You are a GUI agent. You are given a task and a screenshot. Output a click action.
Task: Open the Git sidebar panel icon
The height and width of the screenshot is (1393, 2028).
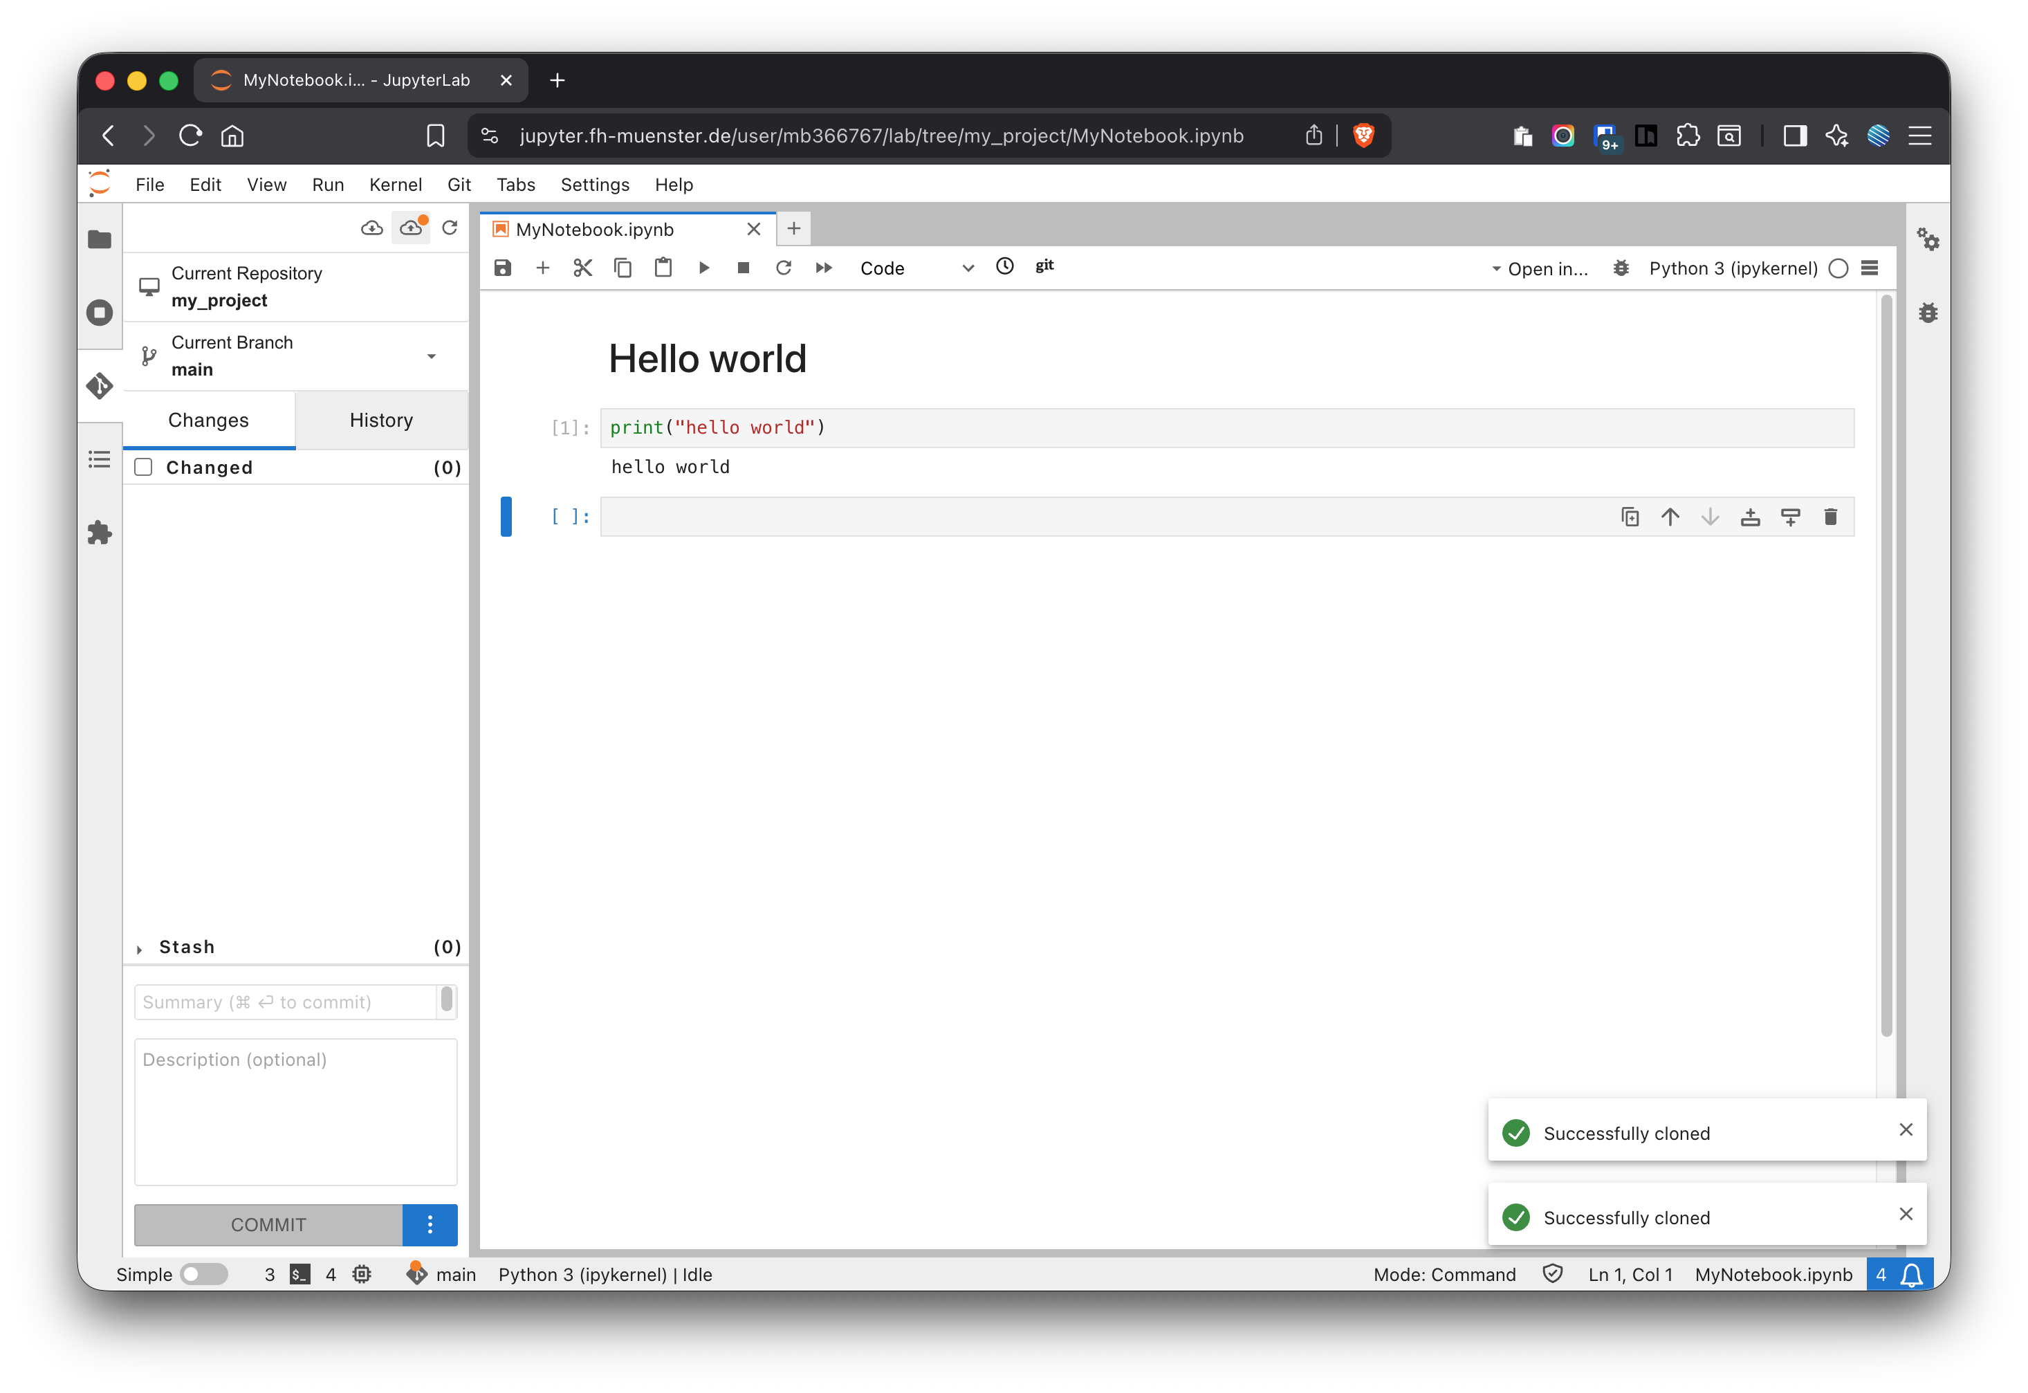[100, 386]
